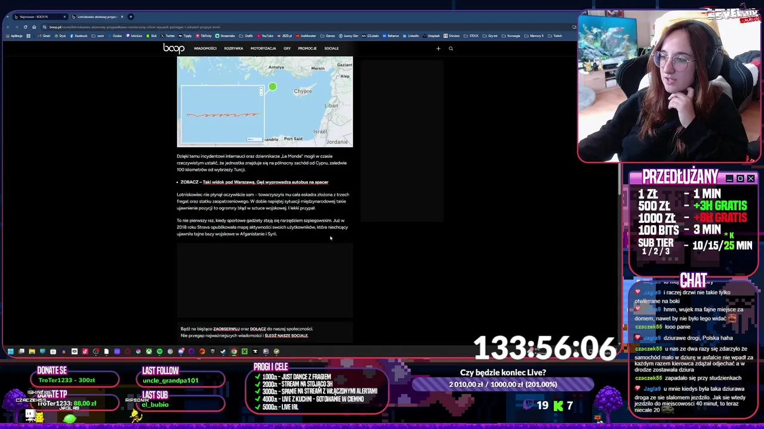Switch to the Lotniskowiec atomowy tab

click(98, 17)
